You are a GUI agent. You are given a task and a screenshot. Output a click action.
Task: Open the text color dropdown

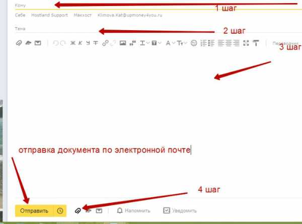[x=144, y=43]
